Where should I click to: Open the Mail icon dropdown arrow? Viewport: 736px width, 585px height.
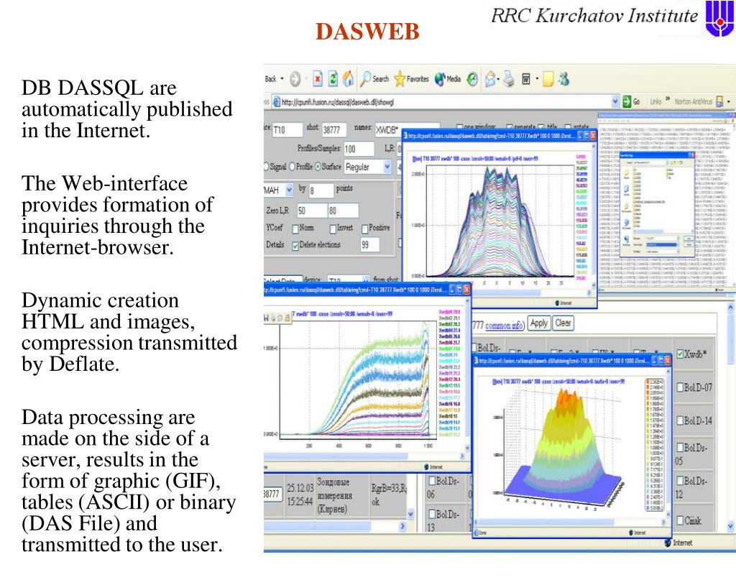(500, 79)
